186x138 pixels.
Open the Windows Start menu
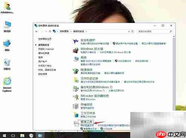tap(4, 135)
